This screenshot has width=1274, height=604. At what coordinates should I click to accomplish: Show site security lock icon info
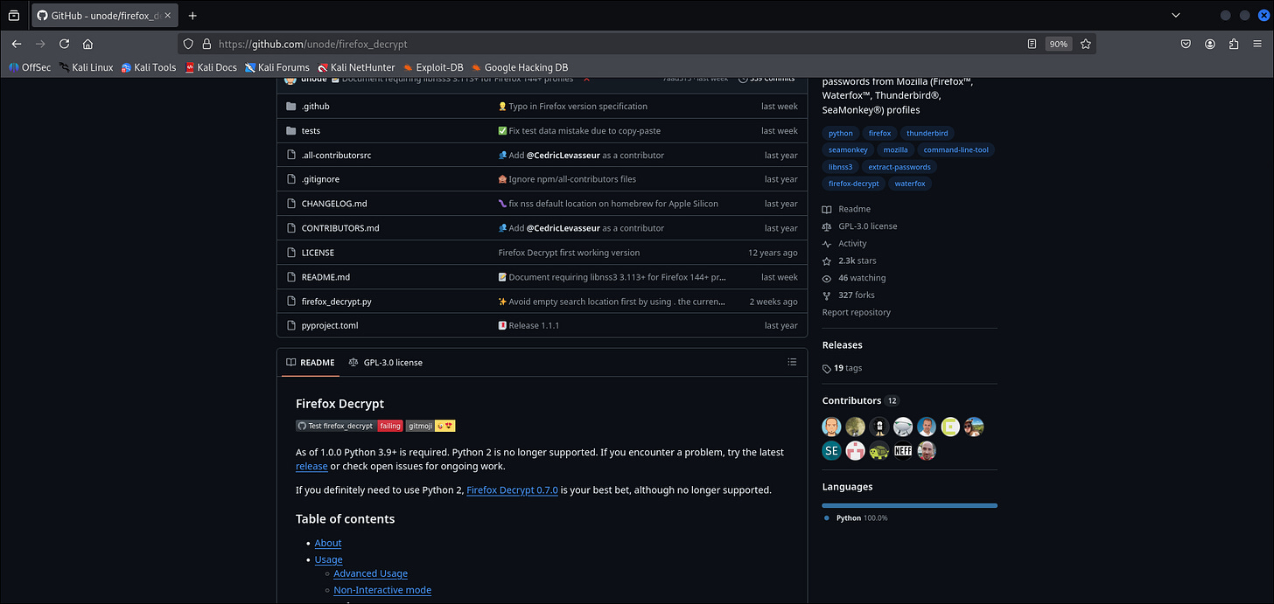point(206,44)
